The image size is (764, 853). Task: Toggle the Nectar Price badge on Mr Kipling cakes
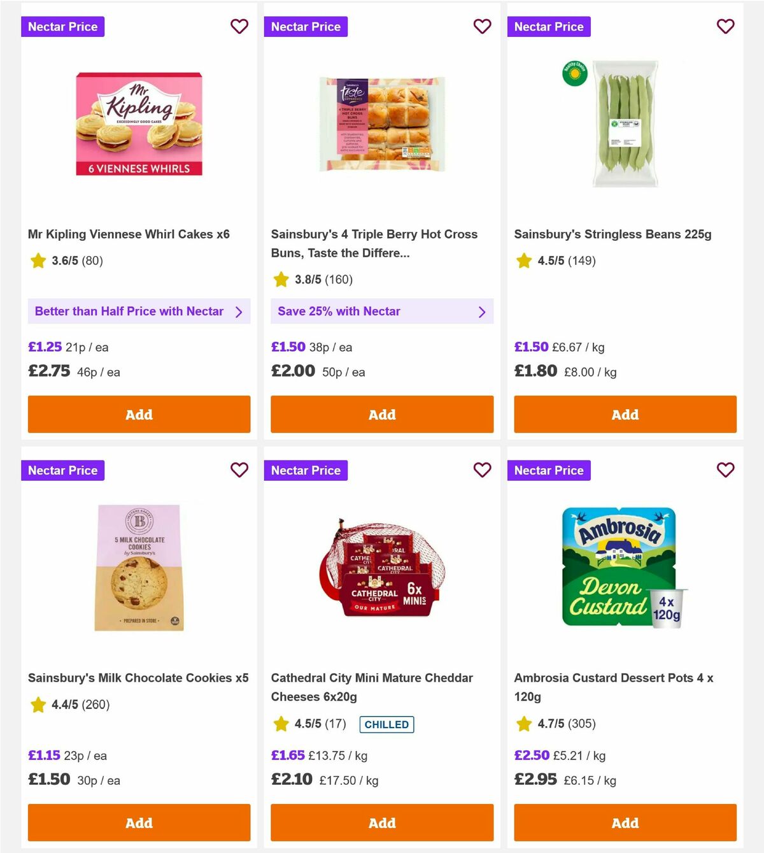pyautogui.click(x=63, y=26)
